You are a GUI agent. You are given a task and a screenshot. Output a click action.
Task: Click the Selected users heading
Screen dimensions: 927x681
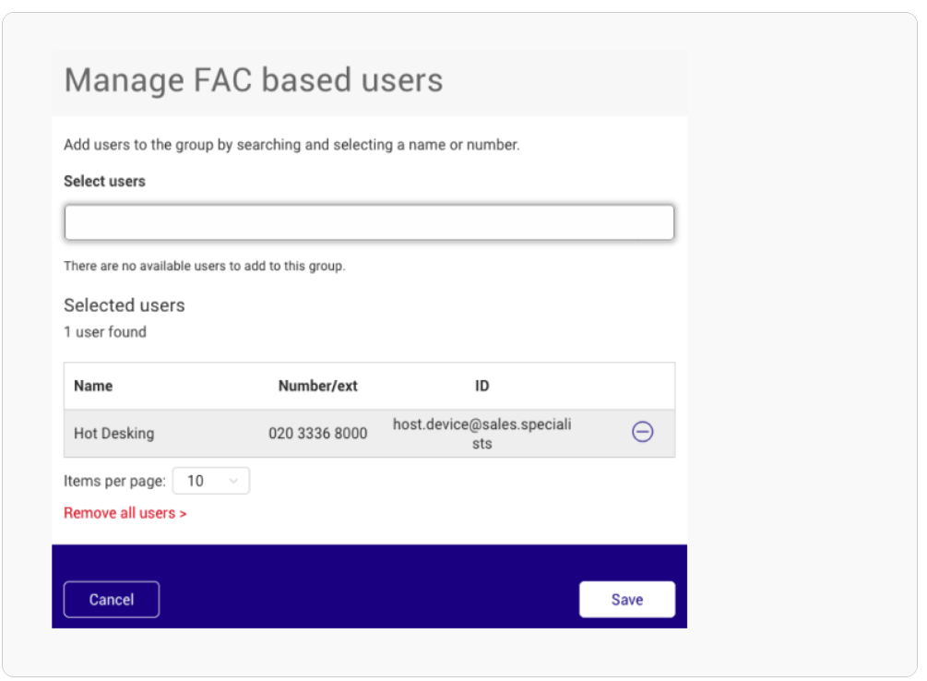[125, 305]
